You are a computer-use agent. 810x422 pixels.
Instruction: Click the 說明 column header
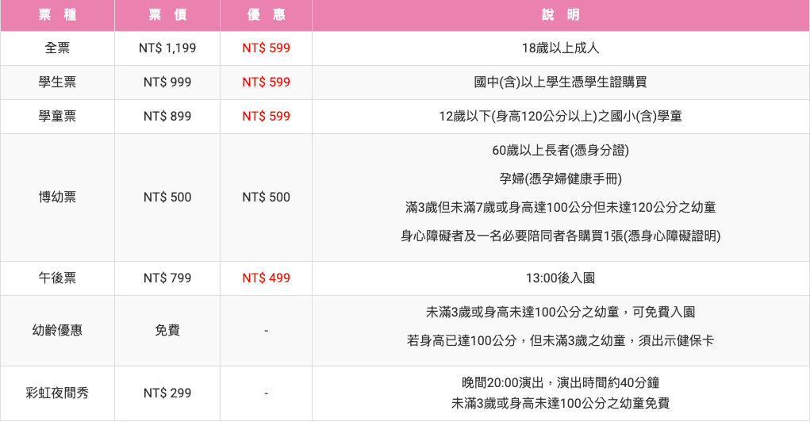click(560, 15)
